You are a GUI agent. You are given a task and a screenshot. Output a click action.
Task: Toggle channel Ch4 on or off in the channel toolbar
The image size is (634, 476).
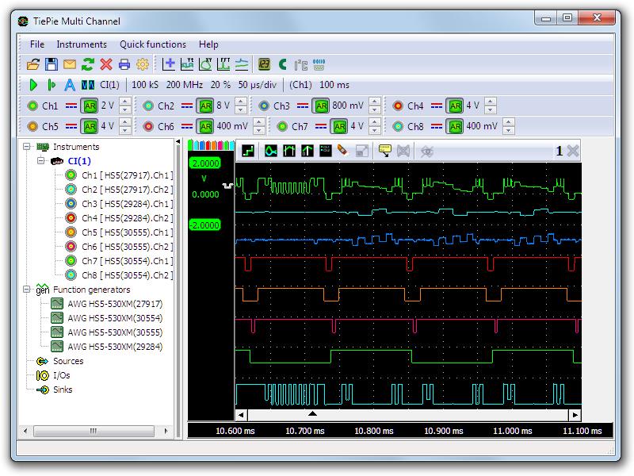(x=398, y=106)
